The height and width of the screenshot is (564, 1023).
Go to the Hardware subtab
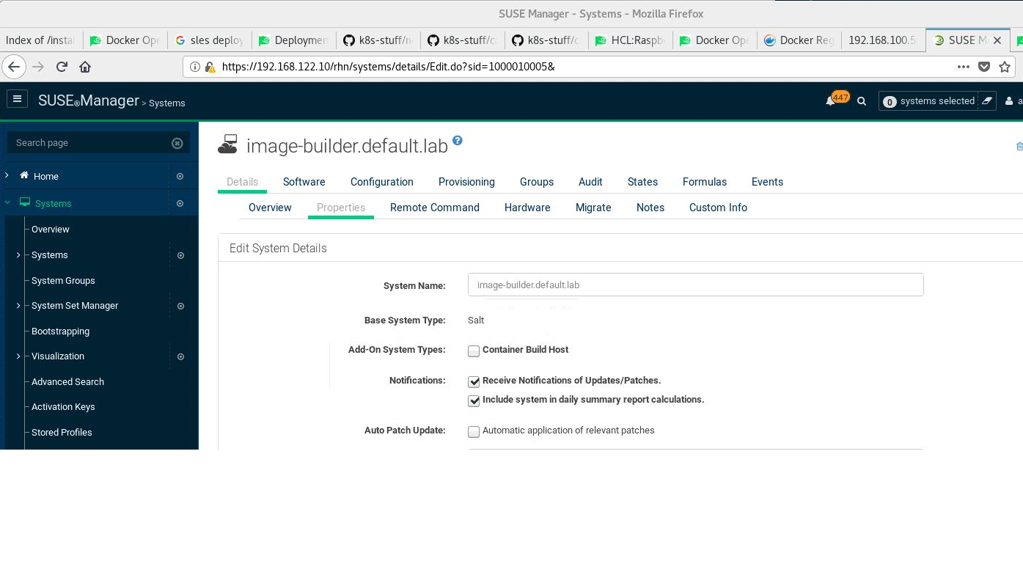527,208
